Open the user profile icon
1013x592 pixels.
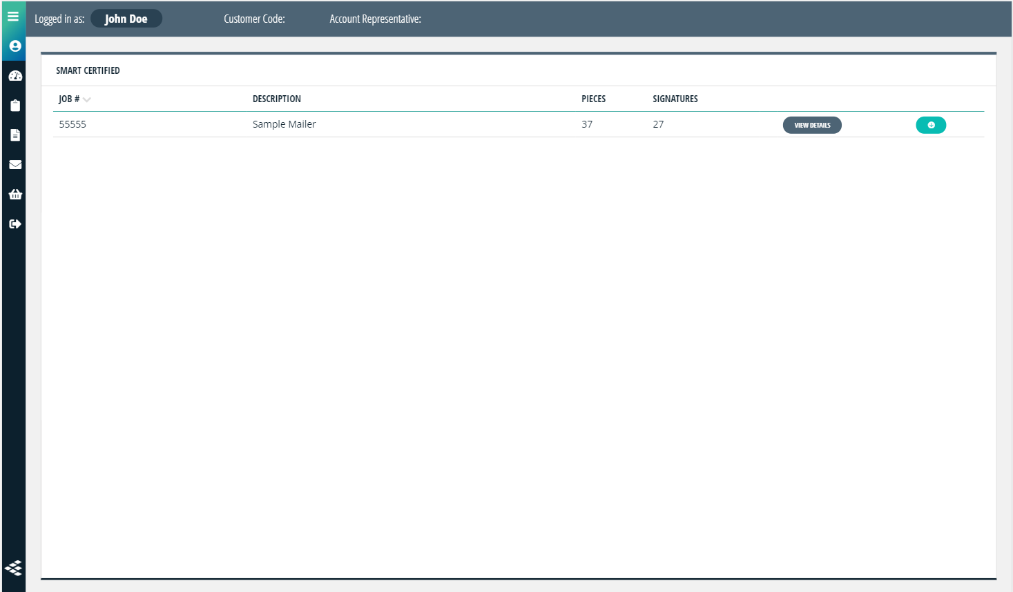[x=15, y=46]
